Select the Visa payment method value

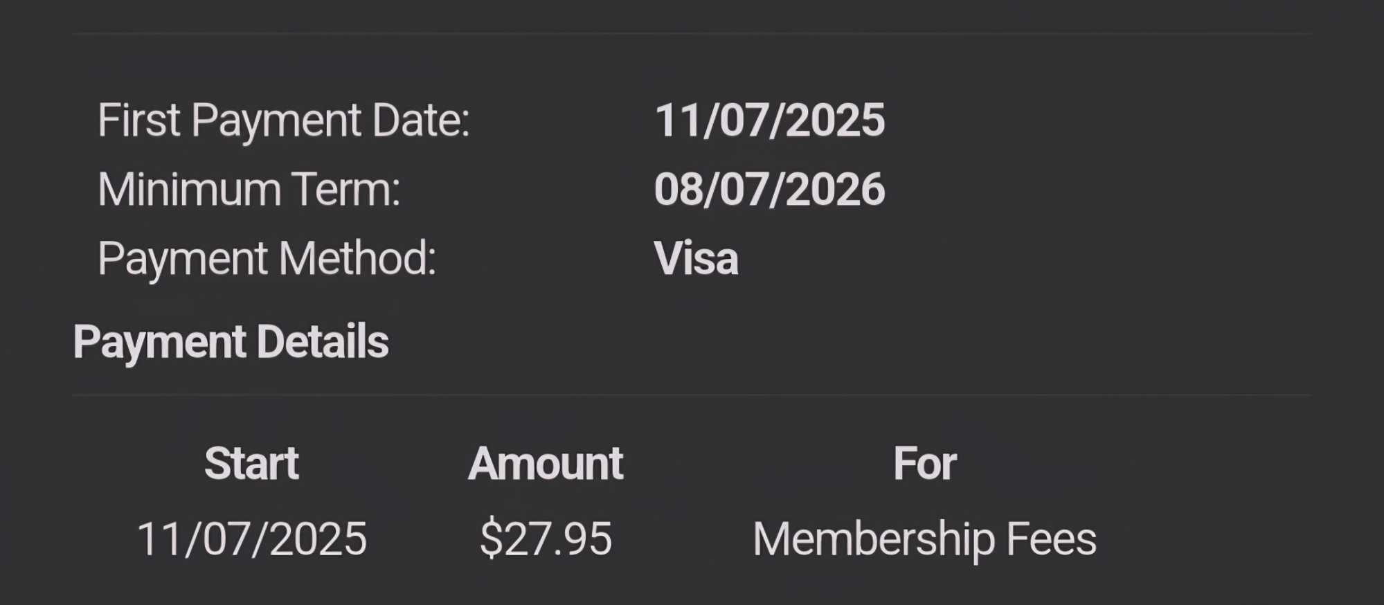(x=696, y=259)
